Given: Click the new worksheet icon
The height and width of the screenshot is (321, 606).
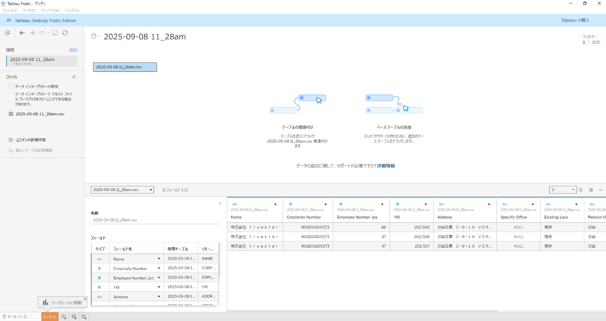Looking at the screenshot, I should point(64,317).
